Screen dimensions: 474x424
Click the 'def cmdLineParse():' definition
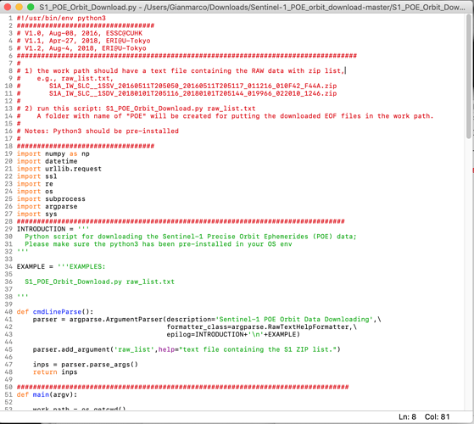pyautogui.click(x=55, y=311)
